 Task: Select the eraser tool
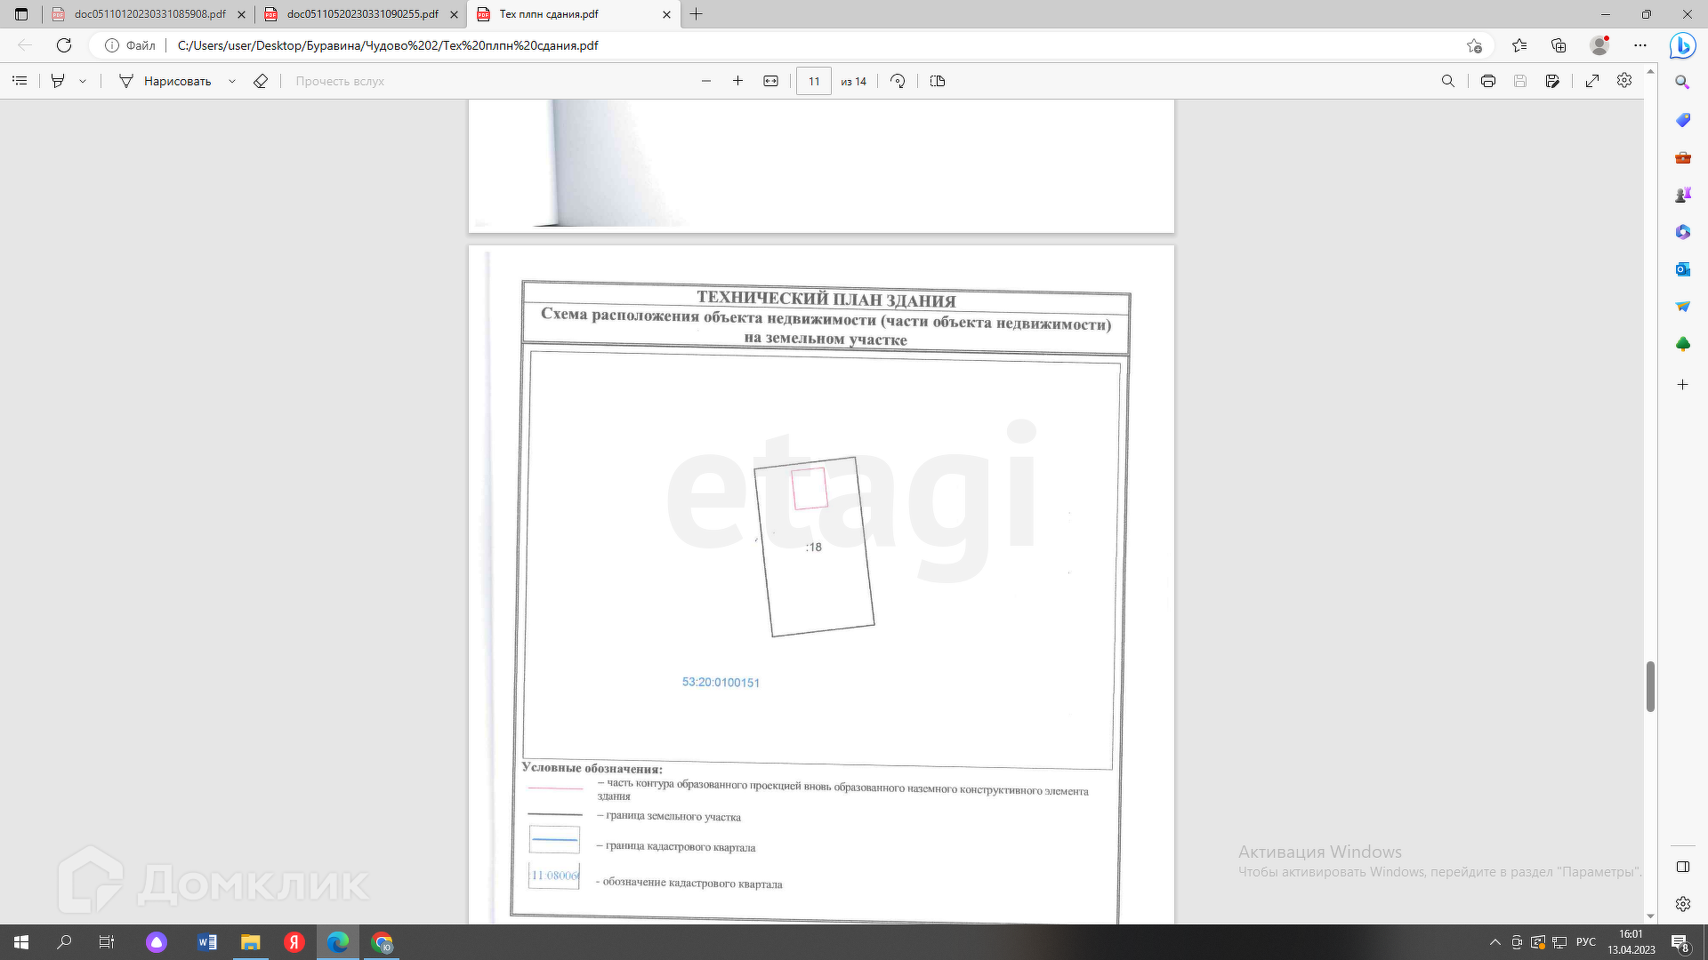261,81
